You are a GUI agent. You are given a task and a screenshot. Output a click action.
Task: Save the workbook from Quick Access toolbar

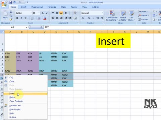(11, 2)
